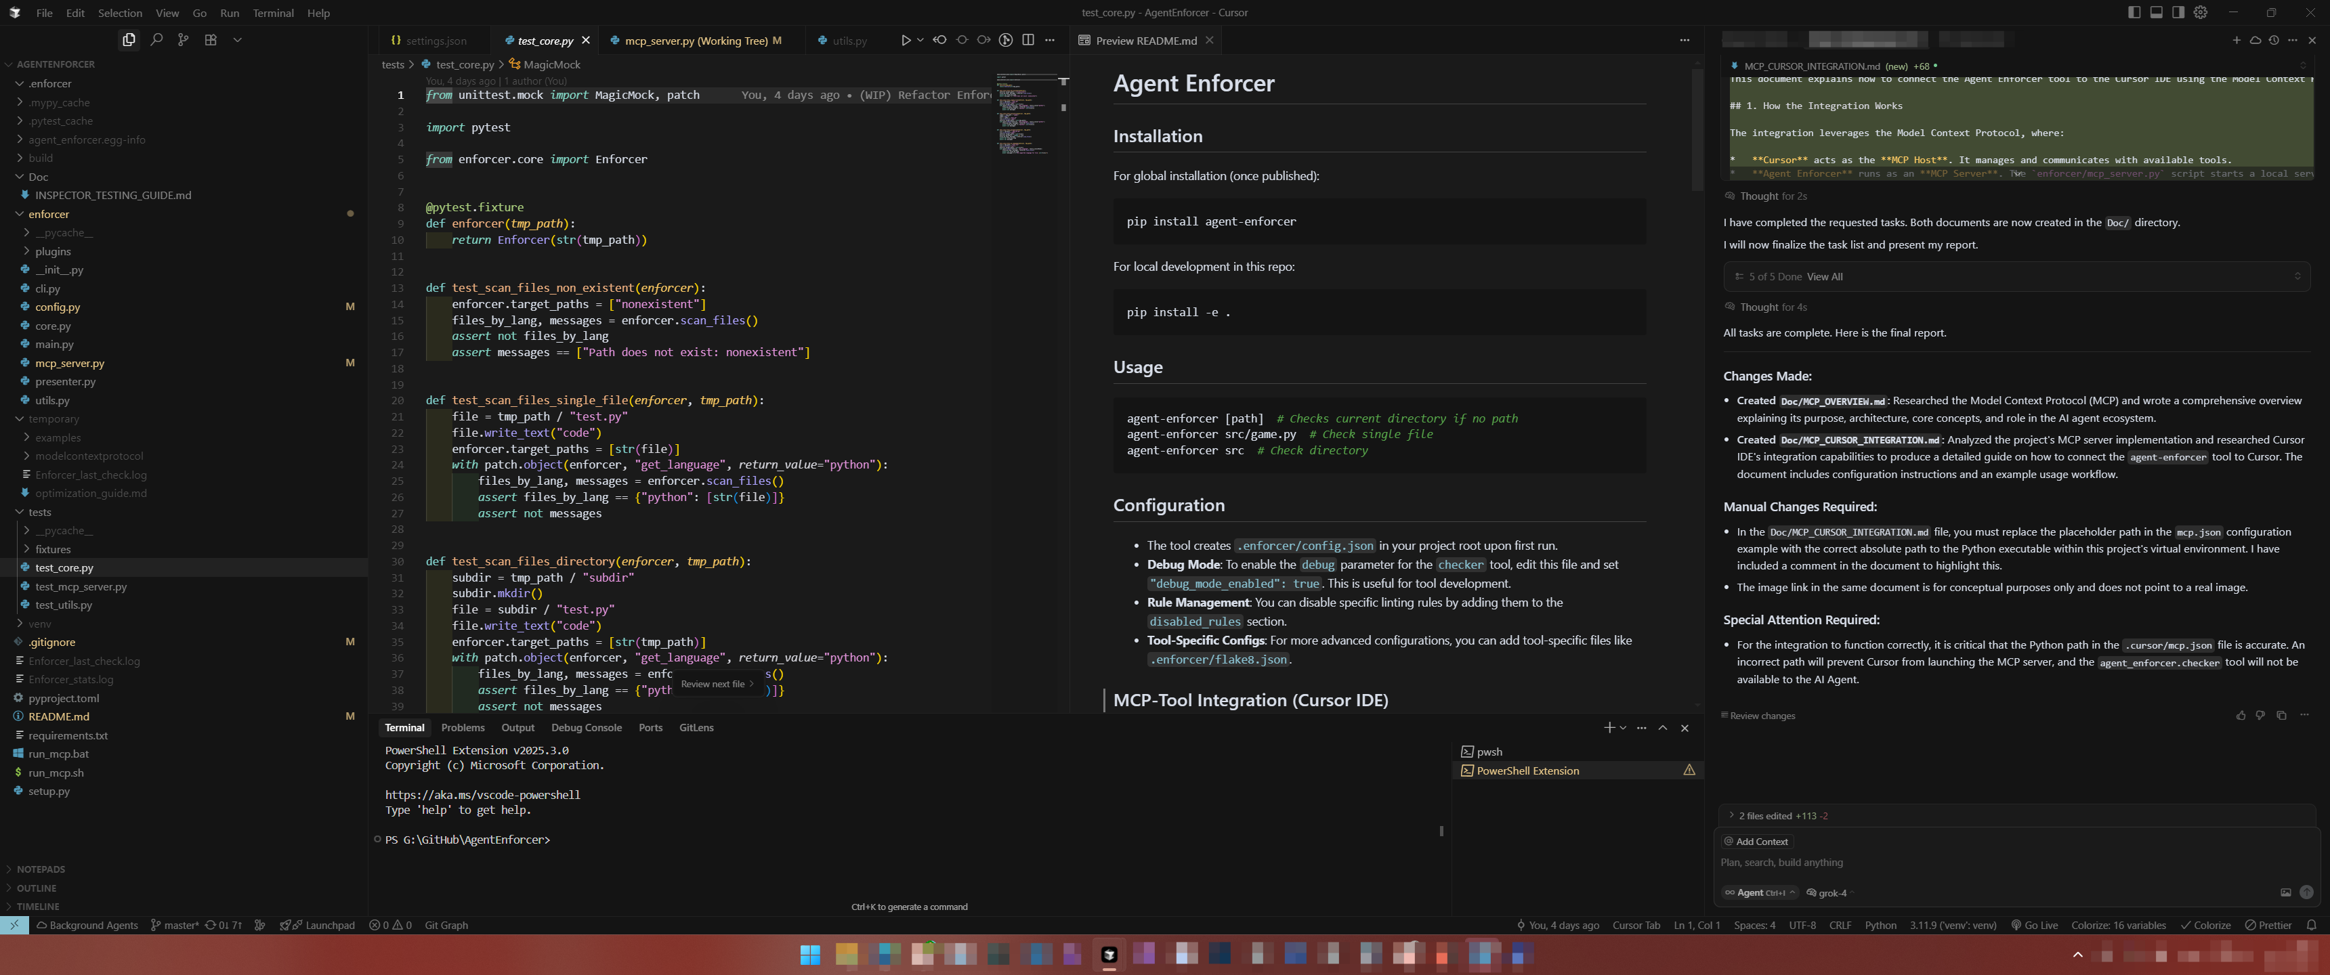
Task: Open the Search view icon
Action: 156,40
